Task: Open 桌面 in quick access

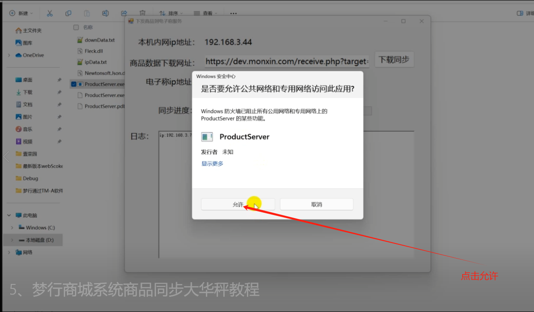Action: tap(24, 80)
